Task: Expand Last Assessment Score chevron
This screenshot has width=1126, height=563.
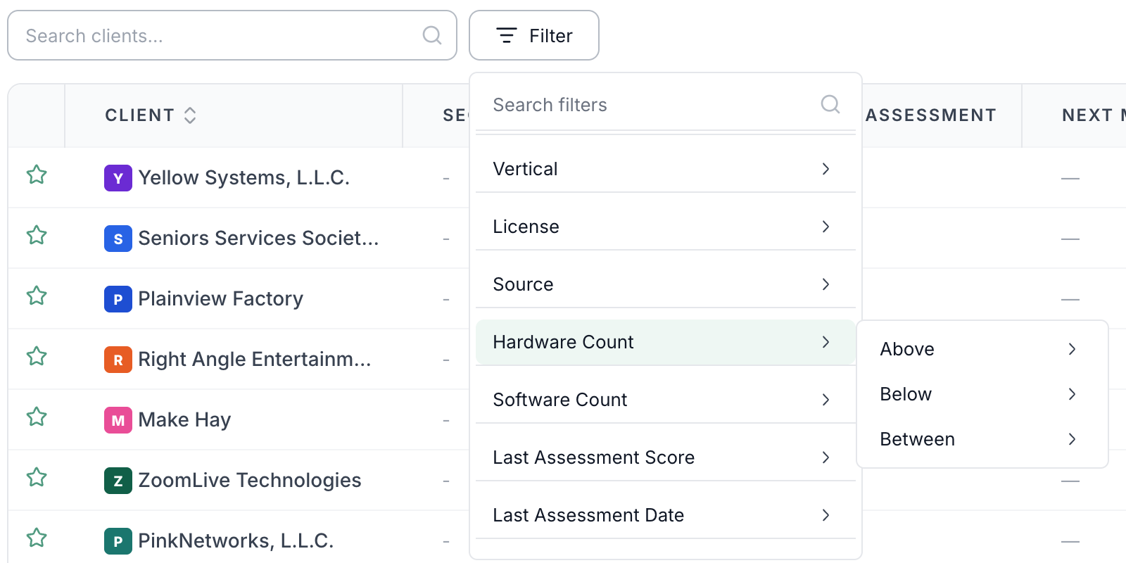Action: point(825,457)
